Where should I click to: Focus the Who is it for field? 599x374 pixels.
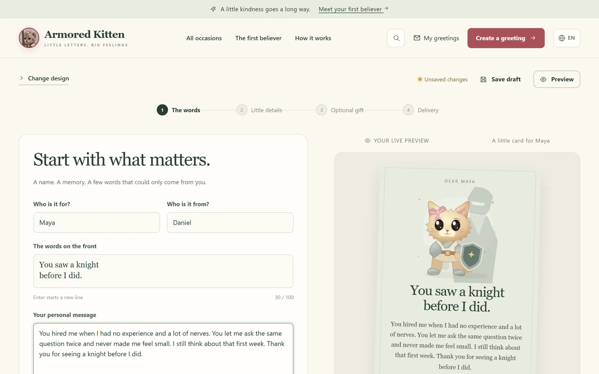pos(97,223)
